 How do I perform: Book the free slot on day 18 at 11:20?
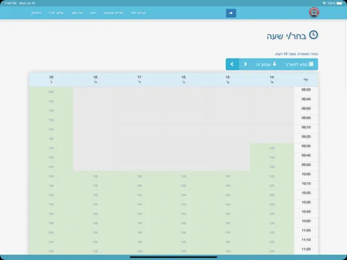point(95,251)
